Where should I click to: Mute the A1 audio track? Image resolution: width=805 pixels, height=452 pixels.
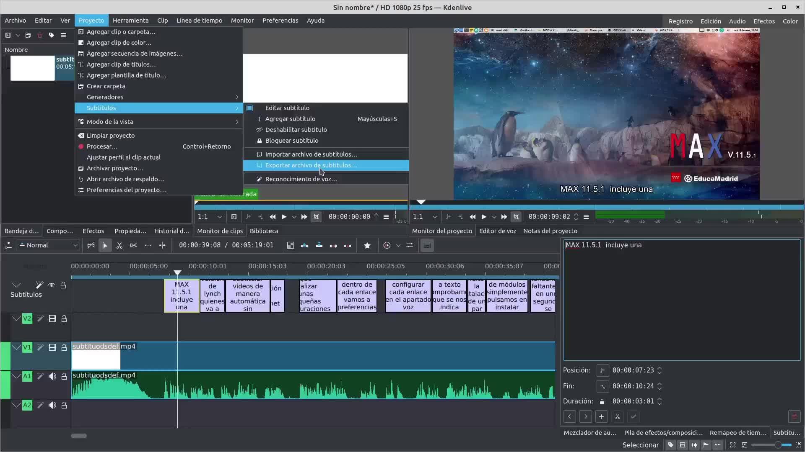click(52, 376)
